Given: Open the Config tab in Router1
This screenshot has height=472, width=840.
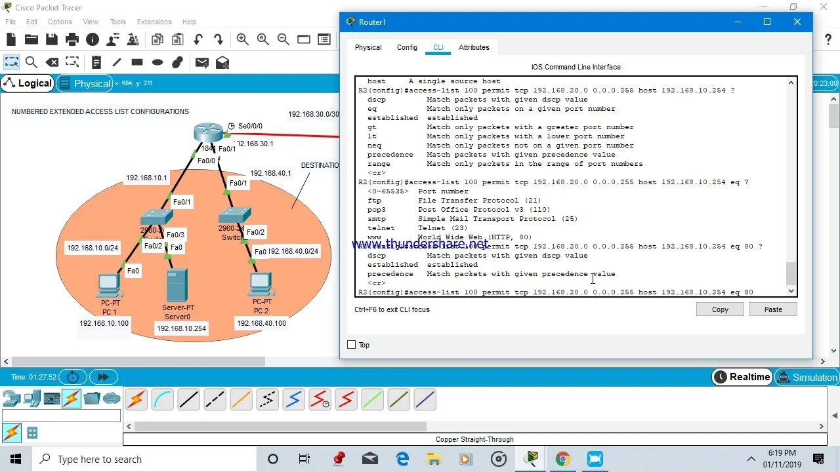Looking at the screenshot, I should [407, 47].
